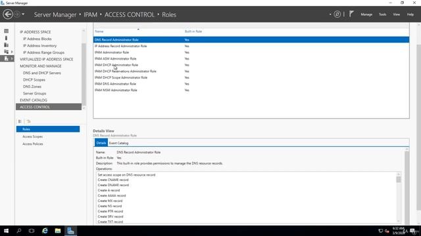This screenshot has height=236, width=421.
Task: Switch to the Event Catalog tab
Action: tap(118, 143)
